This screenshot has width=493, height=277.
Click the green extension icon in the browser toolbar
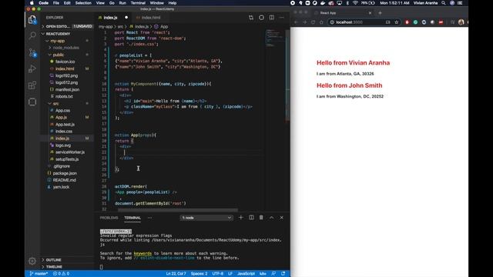click(x=416, y=22)
